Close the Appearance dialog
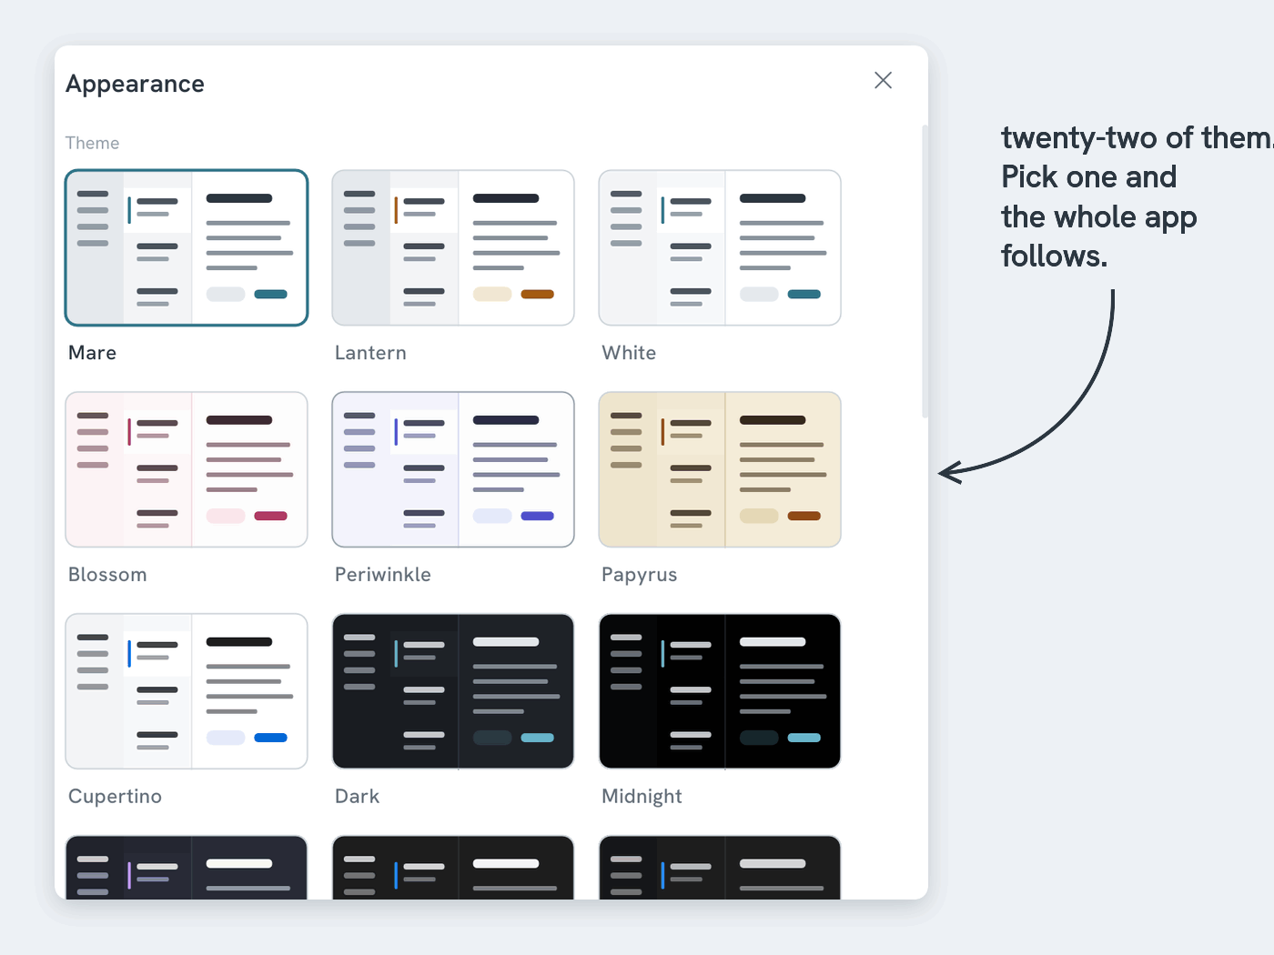This screenshot has width=1274, height=955. 883,80
